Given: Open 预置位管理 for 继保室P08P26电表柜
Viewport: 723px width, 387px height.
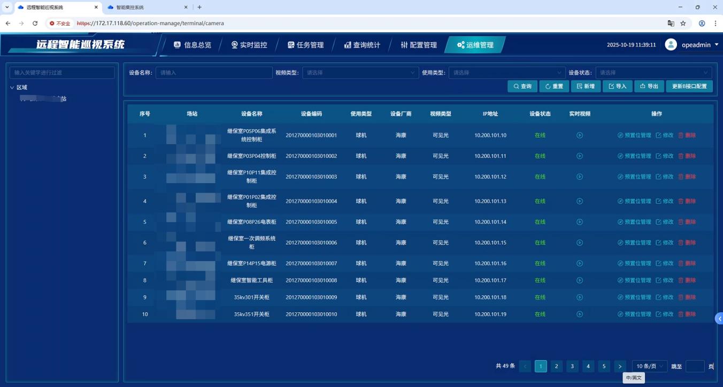Looking at the screenshot, I should click(634, 222).
